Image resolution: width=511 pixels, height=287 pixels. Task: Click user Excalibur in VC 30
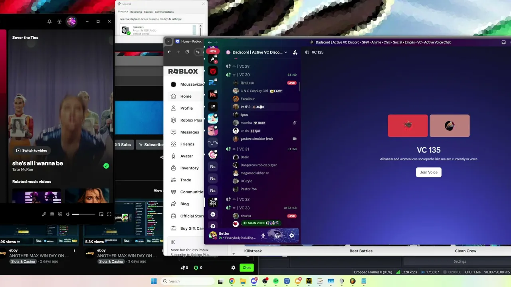point(265,99)
